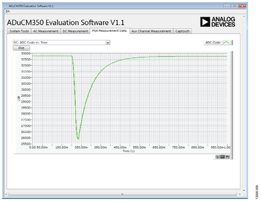Click the LSB Y-axis label
Image resolution: width=261 pixels, height=201 pixels.
(19, 99)
